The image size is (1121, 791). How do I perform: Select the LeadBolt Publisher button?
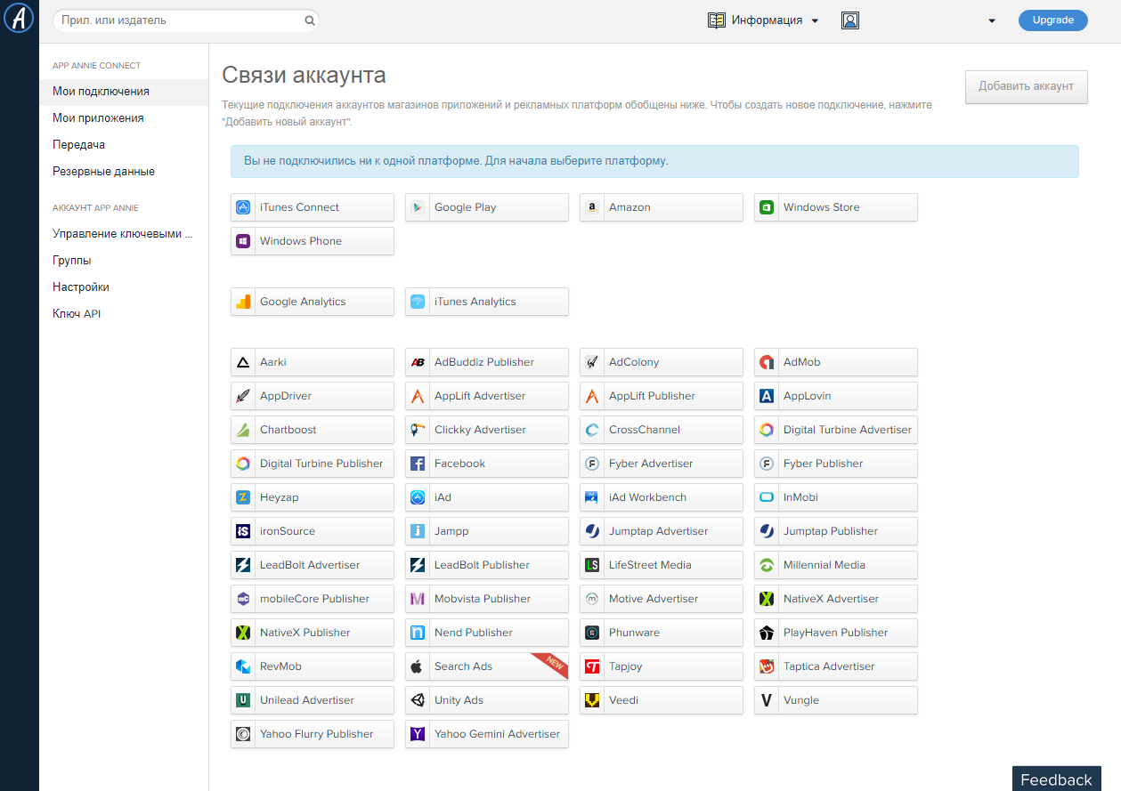(x=486, y=565)
